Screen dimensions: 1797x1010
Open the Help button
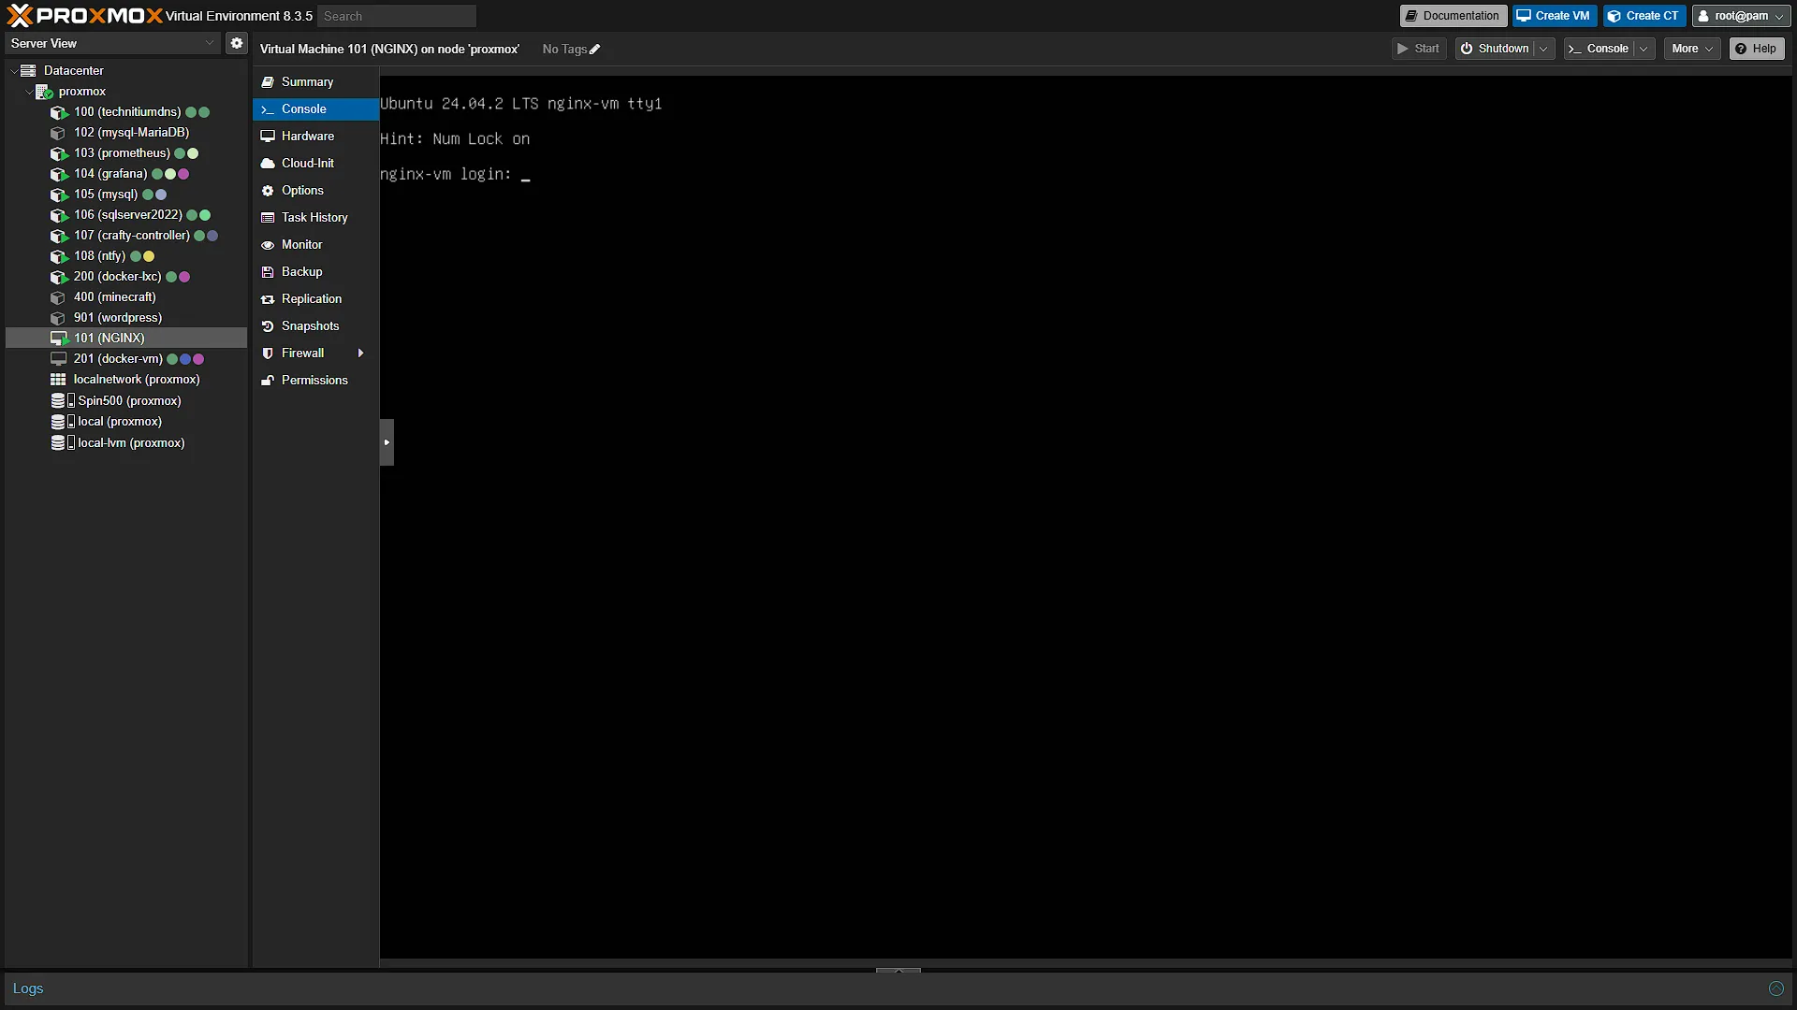1756,49
